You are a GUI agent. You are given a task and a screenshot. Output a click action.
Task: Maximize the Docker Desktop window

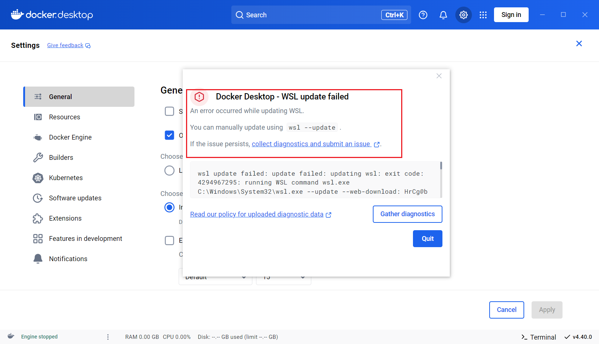563,15
